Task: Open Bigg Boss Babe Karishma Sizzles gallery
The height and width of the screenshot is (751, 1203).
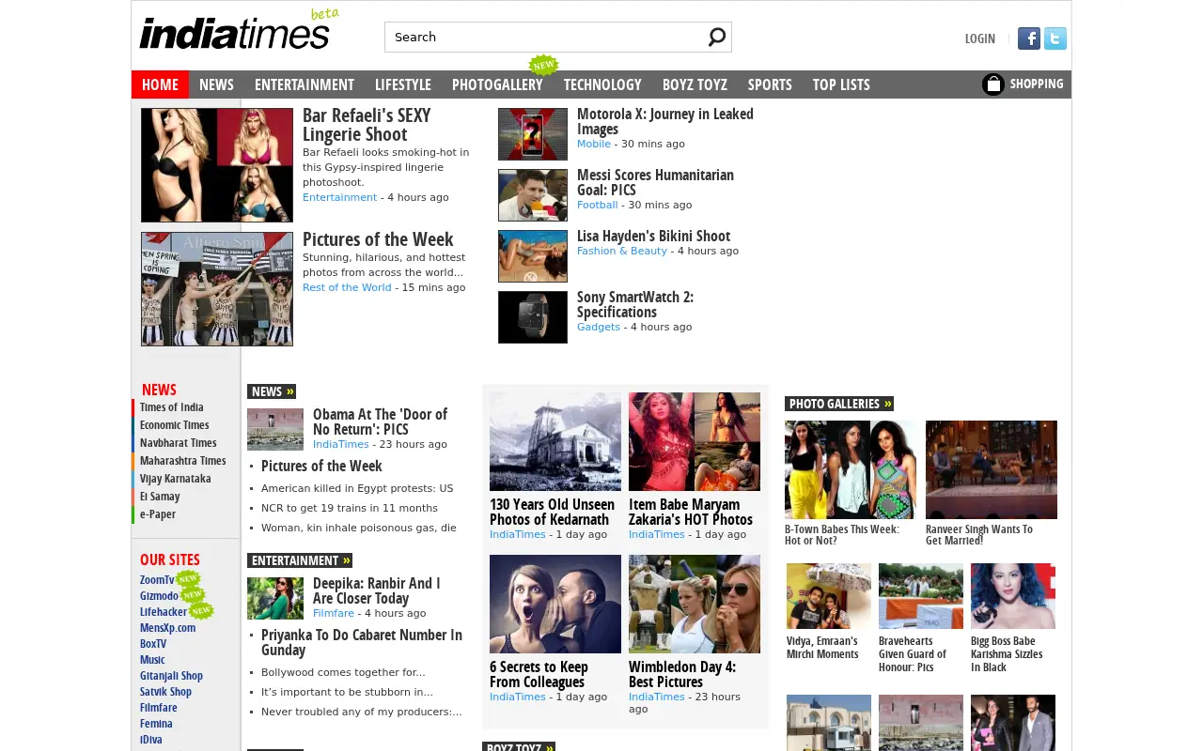Action: tap(1007, 654)
